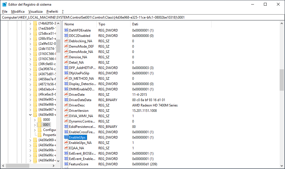The image size is (285, 169).
Task: Click the Registry Editor icon in the title bar
Action: pos(4,4)
